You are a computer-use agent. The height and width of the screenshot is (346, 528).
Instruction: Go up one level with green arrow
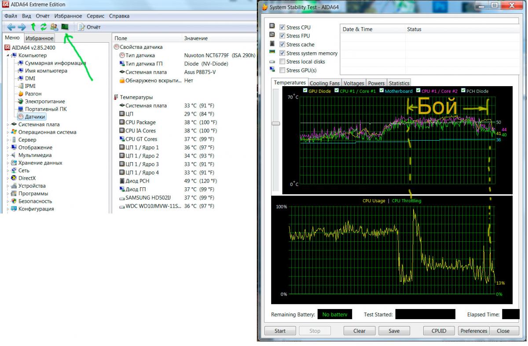[33, 27]
